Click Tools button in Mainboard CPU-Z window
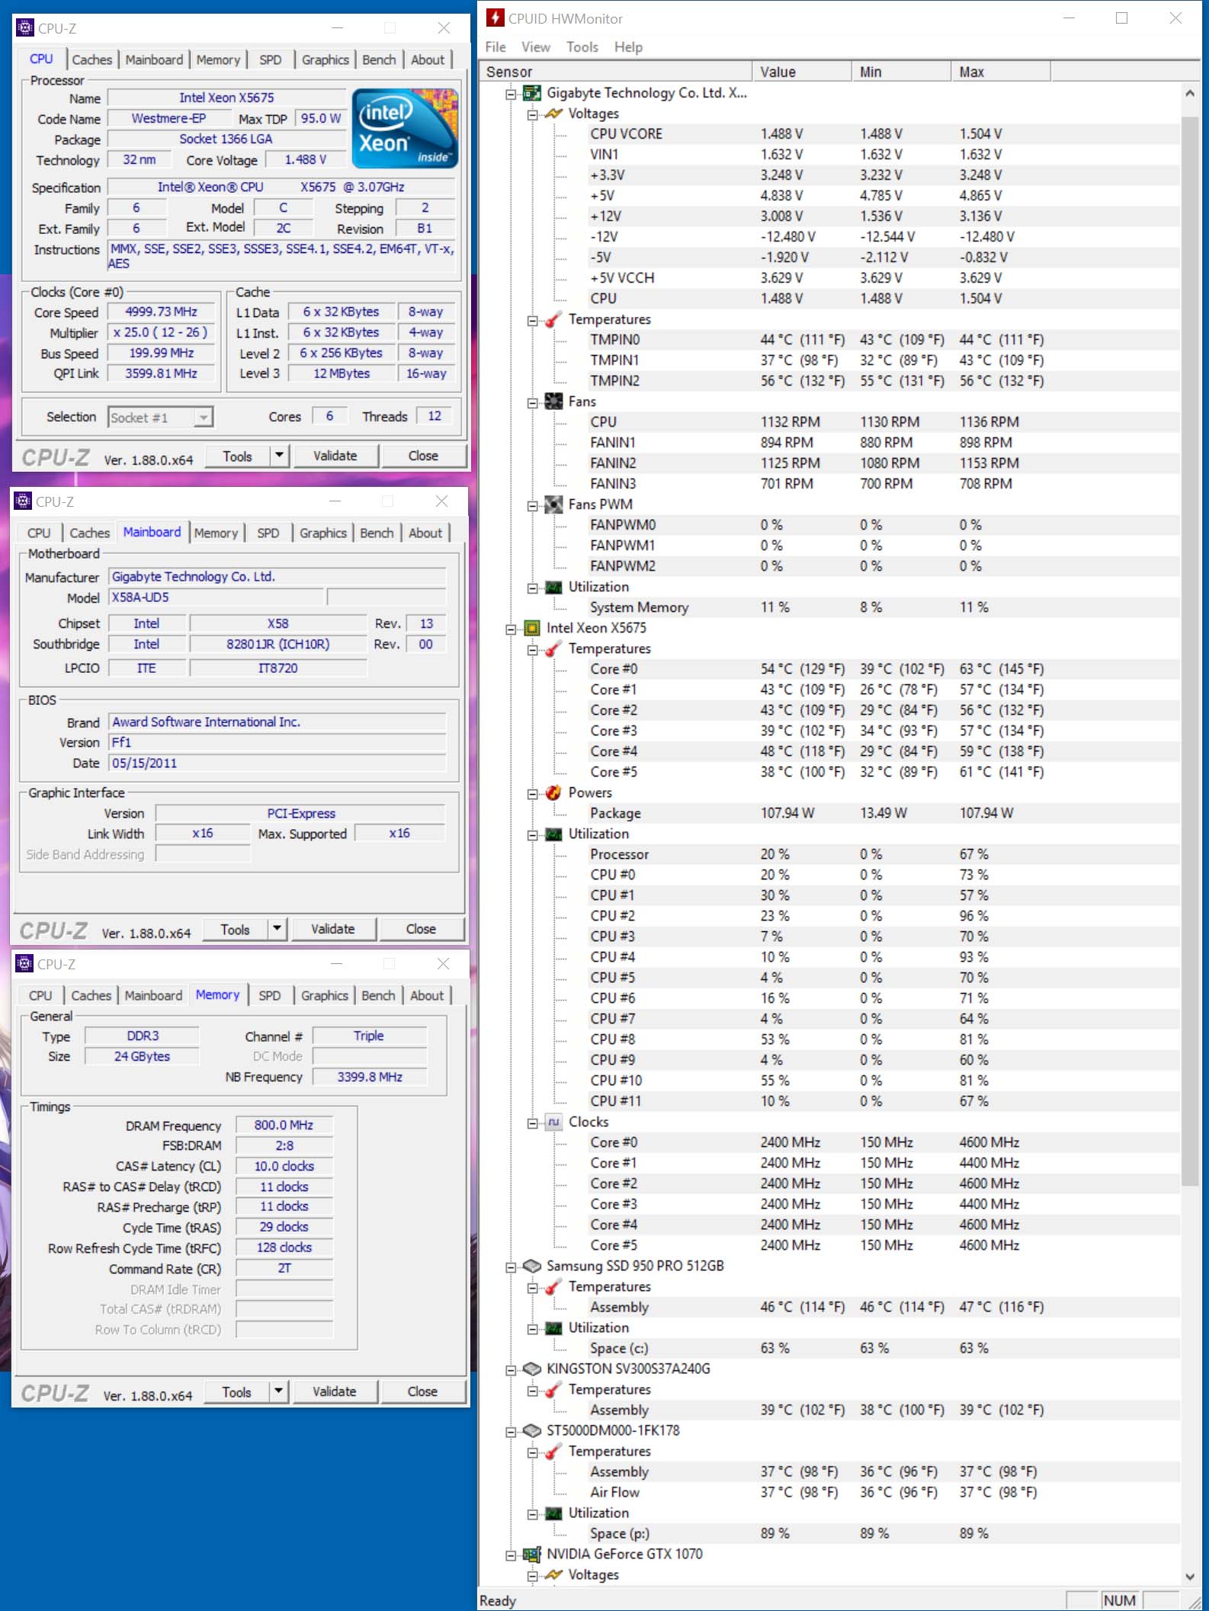Image resolution: width=1209 pixels, height=1611 pixels. 235,929
